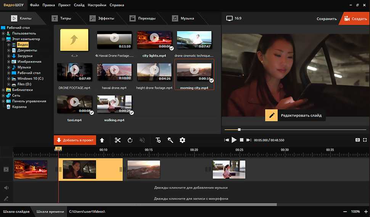
Task: Expand the Документы tree node
Action: pyautogui.click(x=8, y=50)
